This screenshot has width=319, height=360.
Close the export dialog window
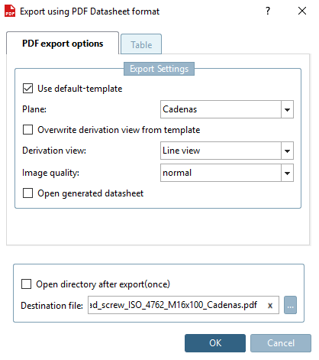(x=302, y=11)
